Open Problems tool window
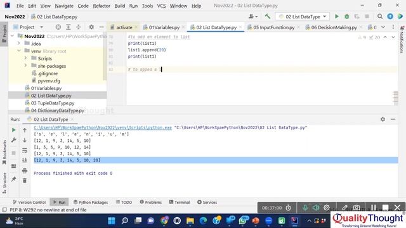Viewport: 406px width, 228px height. [x=151, y=202]
